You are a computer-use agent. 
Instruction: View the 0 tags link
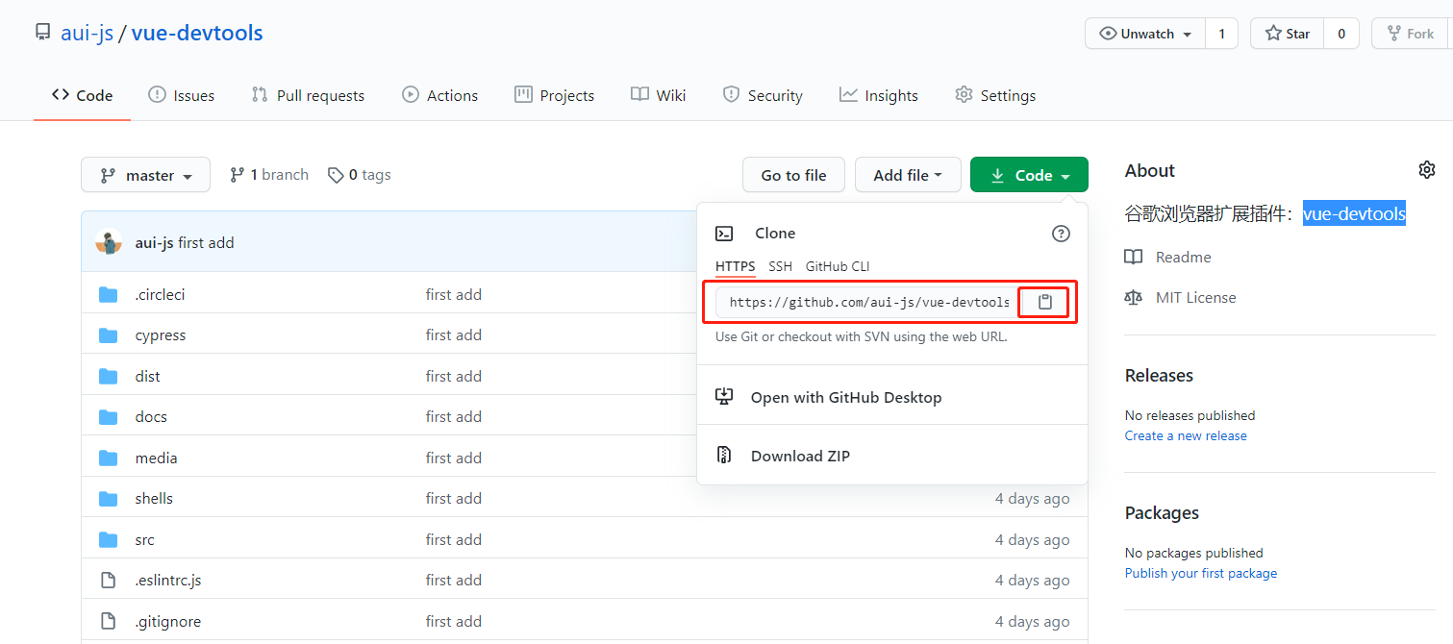pos(360,175)
